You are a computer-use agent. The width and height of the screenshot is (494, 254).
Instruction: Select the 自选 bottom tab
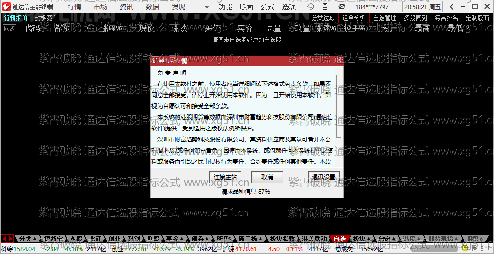(x=340, y=239)
